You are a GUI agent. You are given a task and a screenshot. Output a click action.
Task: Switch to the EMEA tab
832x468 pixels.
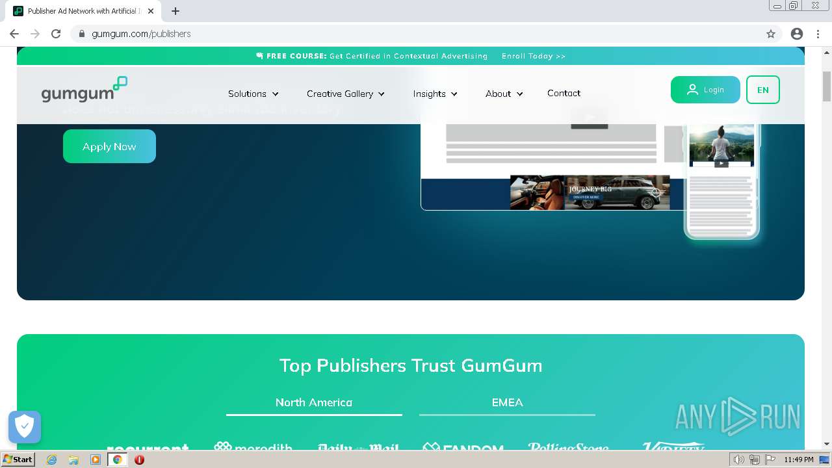click(508, 403)
